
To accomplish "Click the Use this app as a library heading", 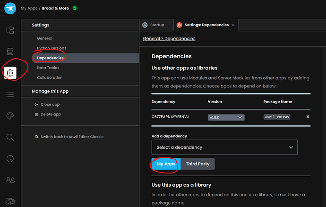I will [181, 185].
